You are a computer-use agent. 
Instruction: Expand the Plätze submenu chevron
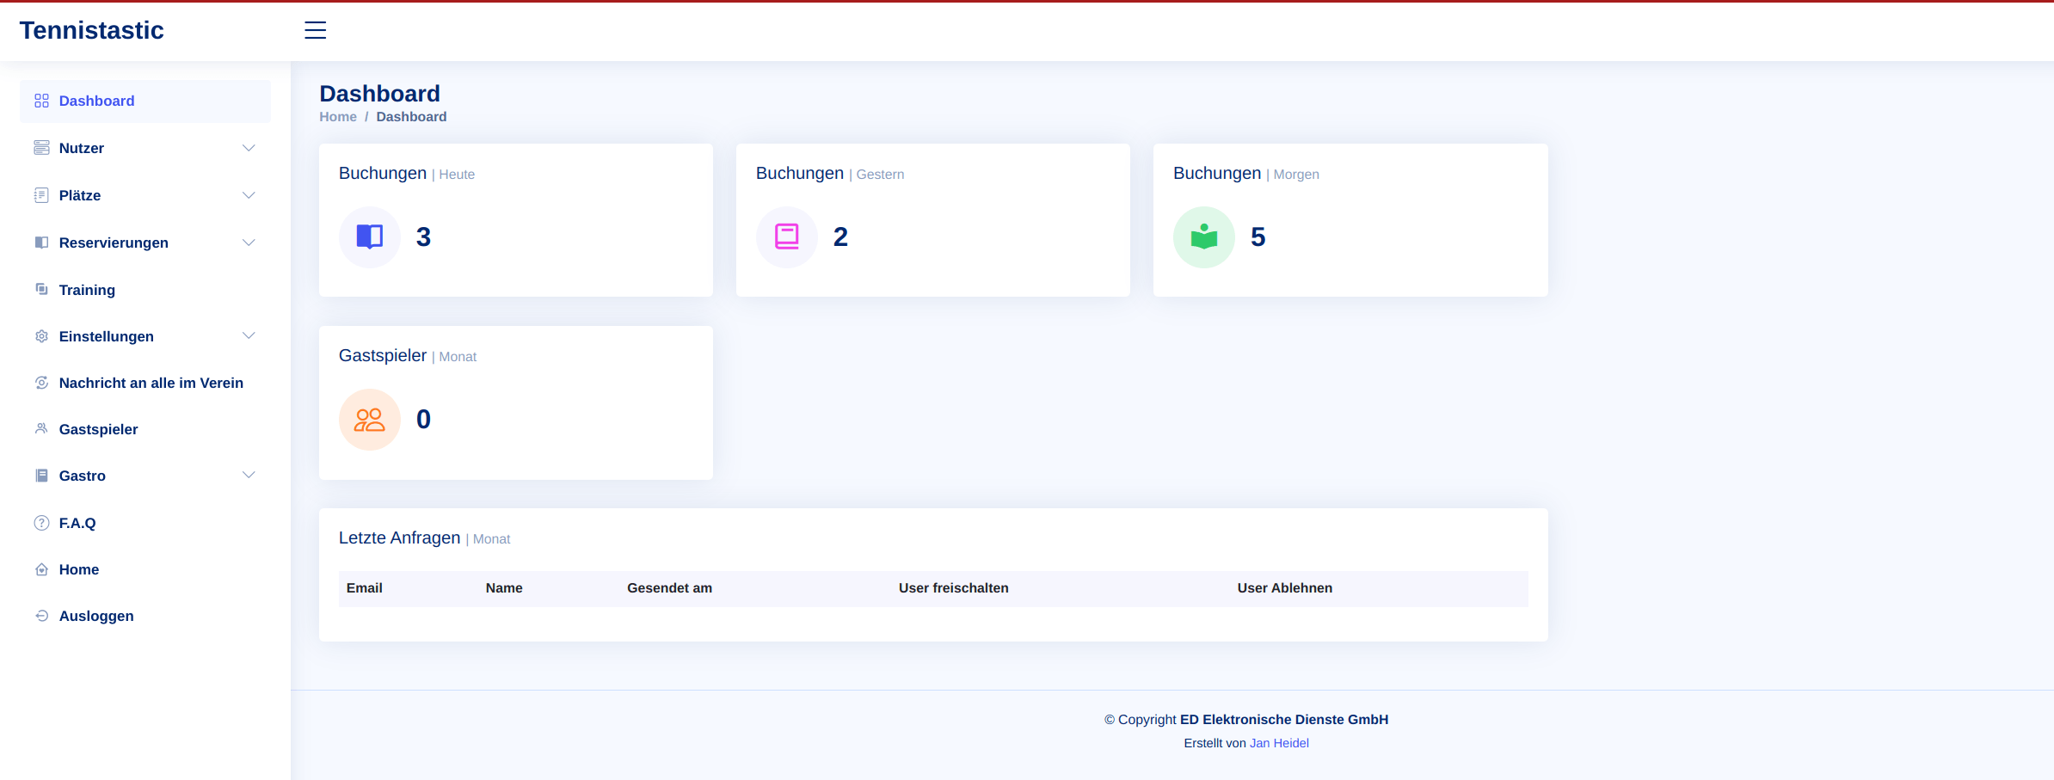tap(249, 195)
